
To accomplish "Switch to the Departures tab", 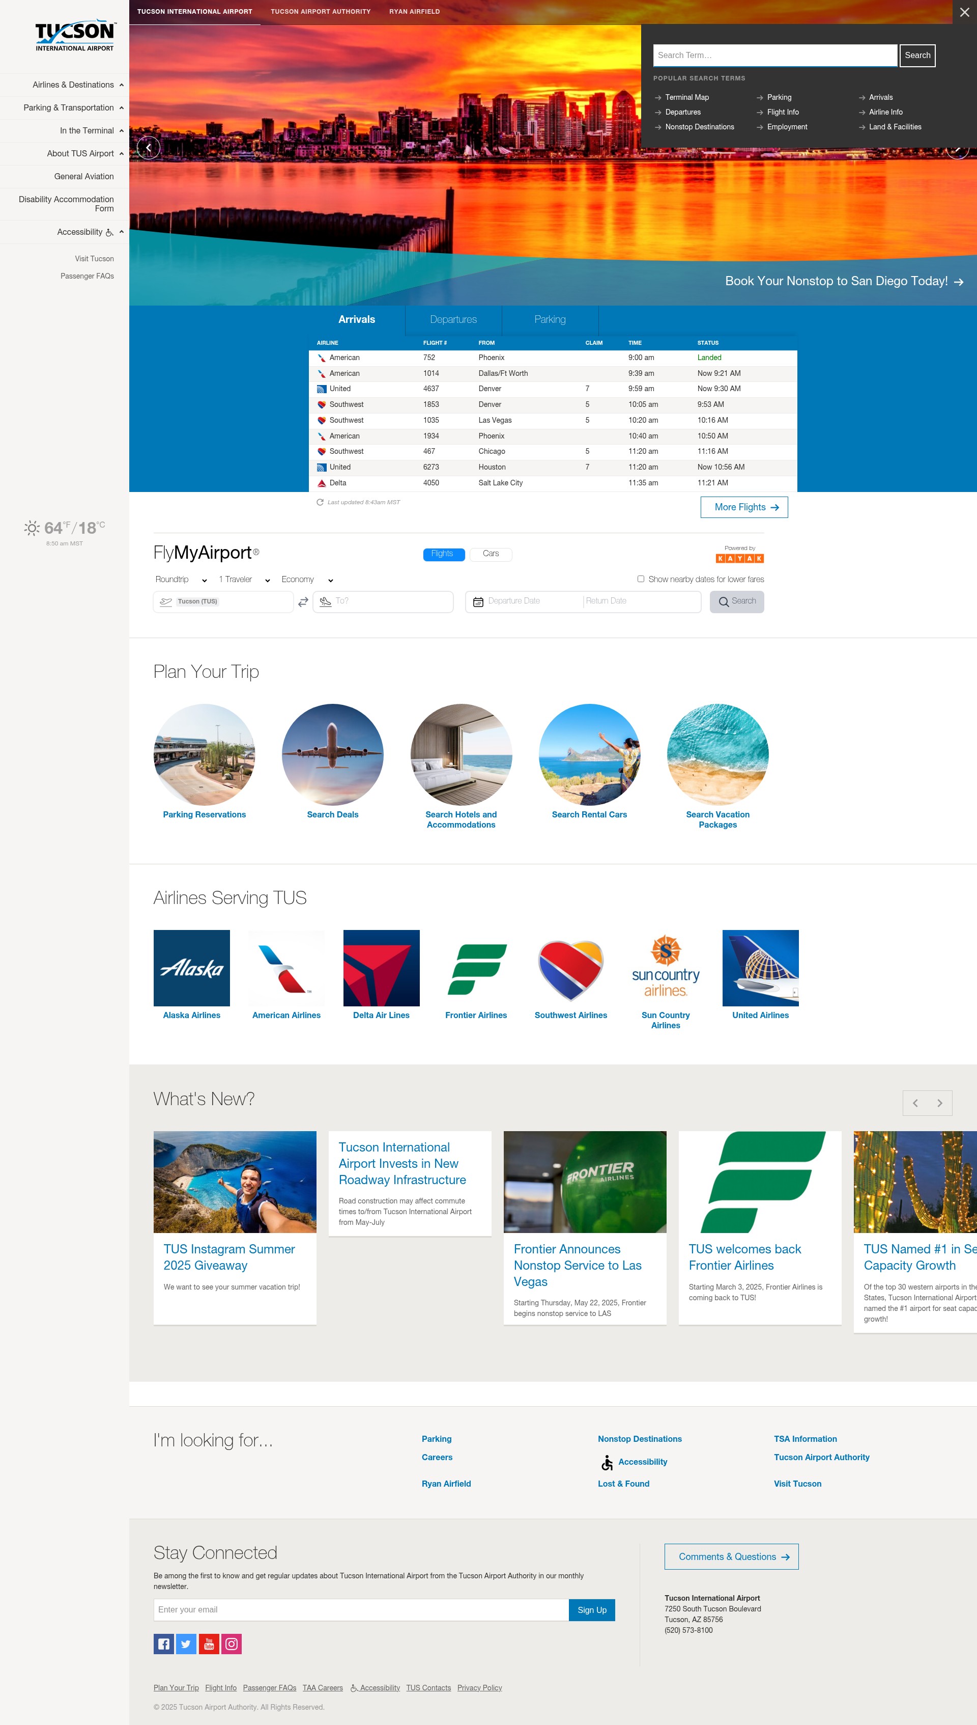I will 453,320.
